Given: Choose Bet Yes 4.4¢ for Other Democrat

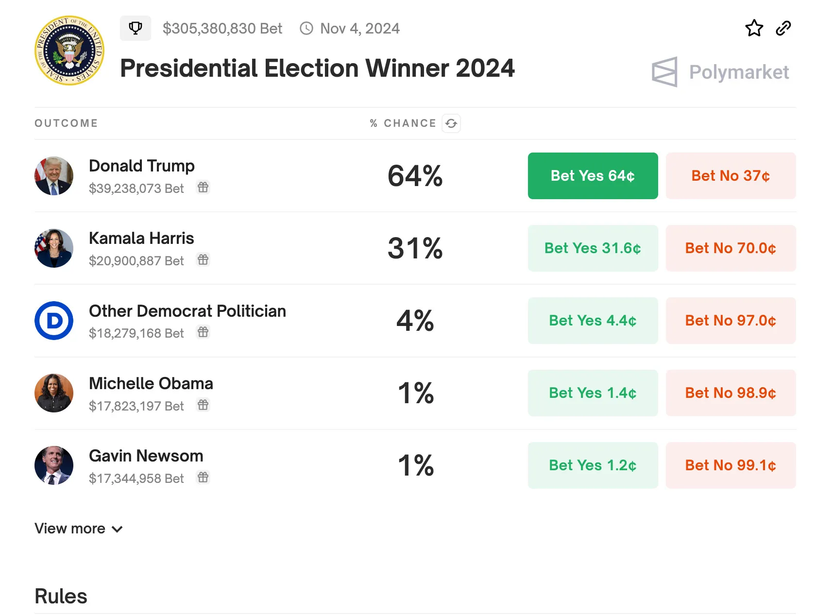Looking at the screenshot, I should [593, 321].
